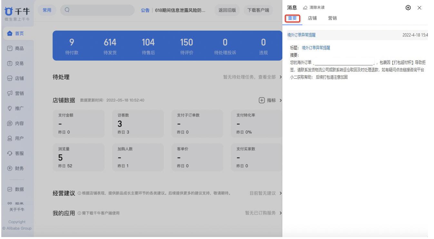Screen dimensions: 434x239
Task: Click info icon beside 我的应用
Action: [x=79, y=213]
